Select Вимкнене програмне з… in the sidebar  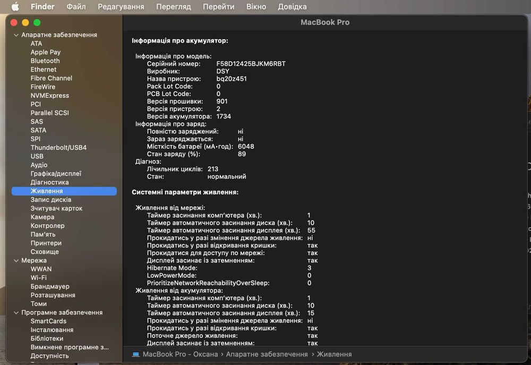(70, 347)
